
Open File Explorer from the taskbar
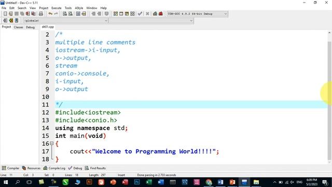256,182
